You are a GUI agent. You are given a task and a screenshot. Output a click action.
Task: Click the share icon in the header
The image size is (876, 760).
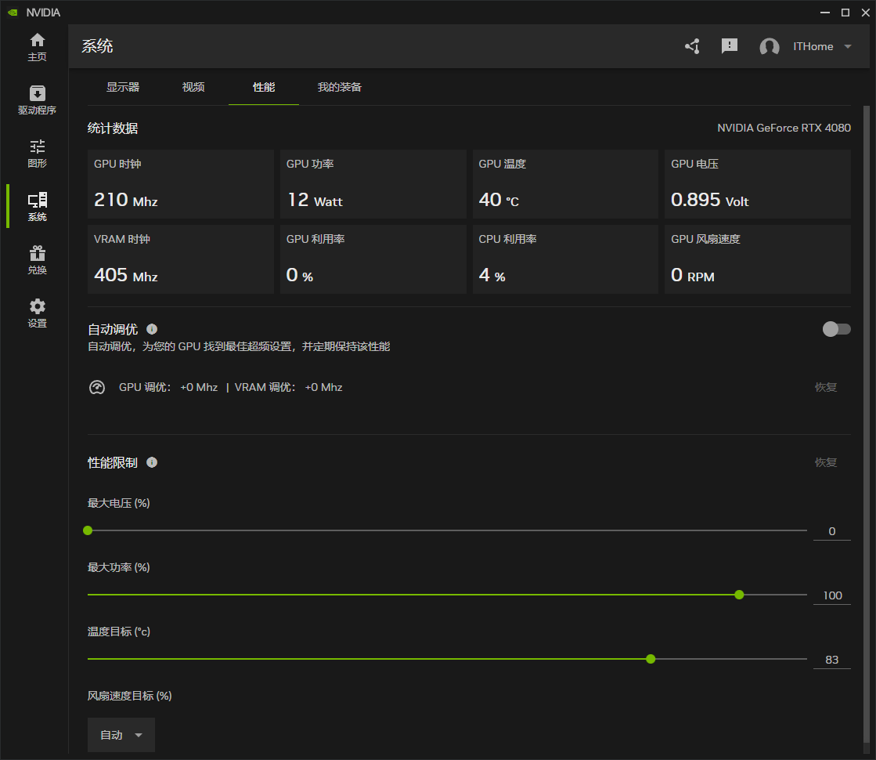tap(692, 46)
